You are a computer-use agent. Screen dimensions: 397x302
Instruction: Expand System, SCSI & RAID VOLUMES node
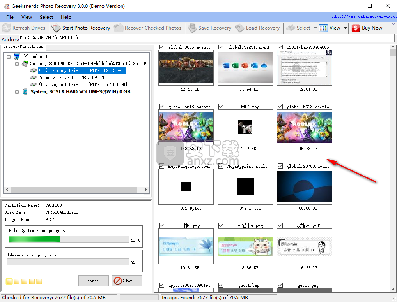point(17,92)
